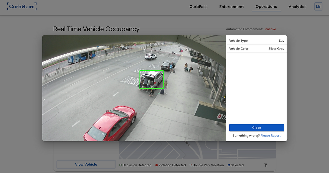The image size is (329, 173).
Task: Click the Silver Gray vehicle color value
Action: coord(276,49)
